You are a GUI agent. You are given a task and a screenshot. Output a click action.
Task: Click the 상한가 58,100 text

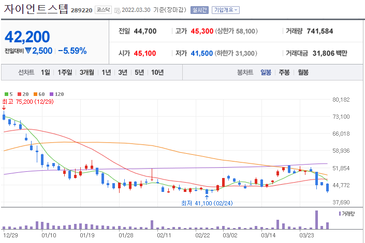point(236,31)
